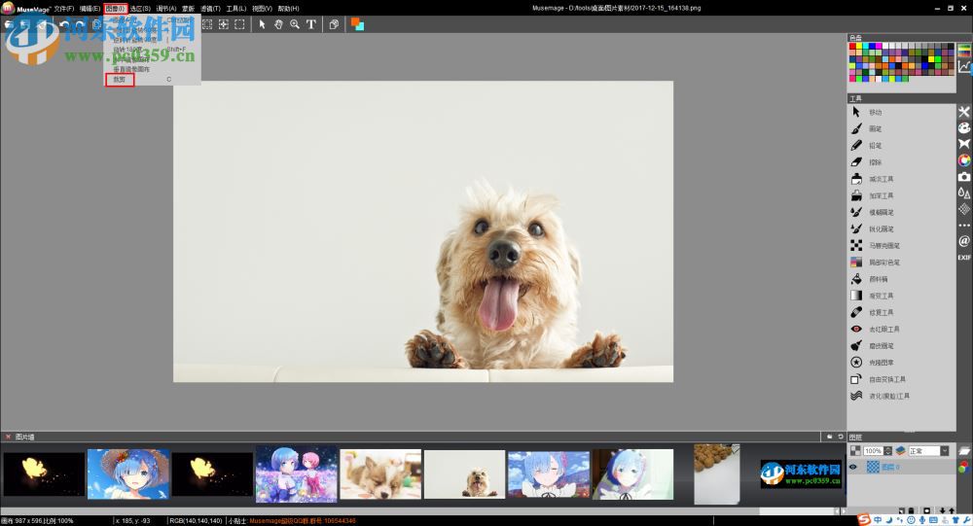Pick the red swatch in color palette
Image resolution: width=973 pixels, height=526 pixels.
coord(853,46)
